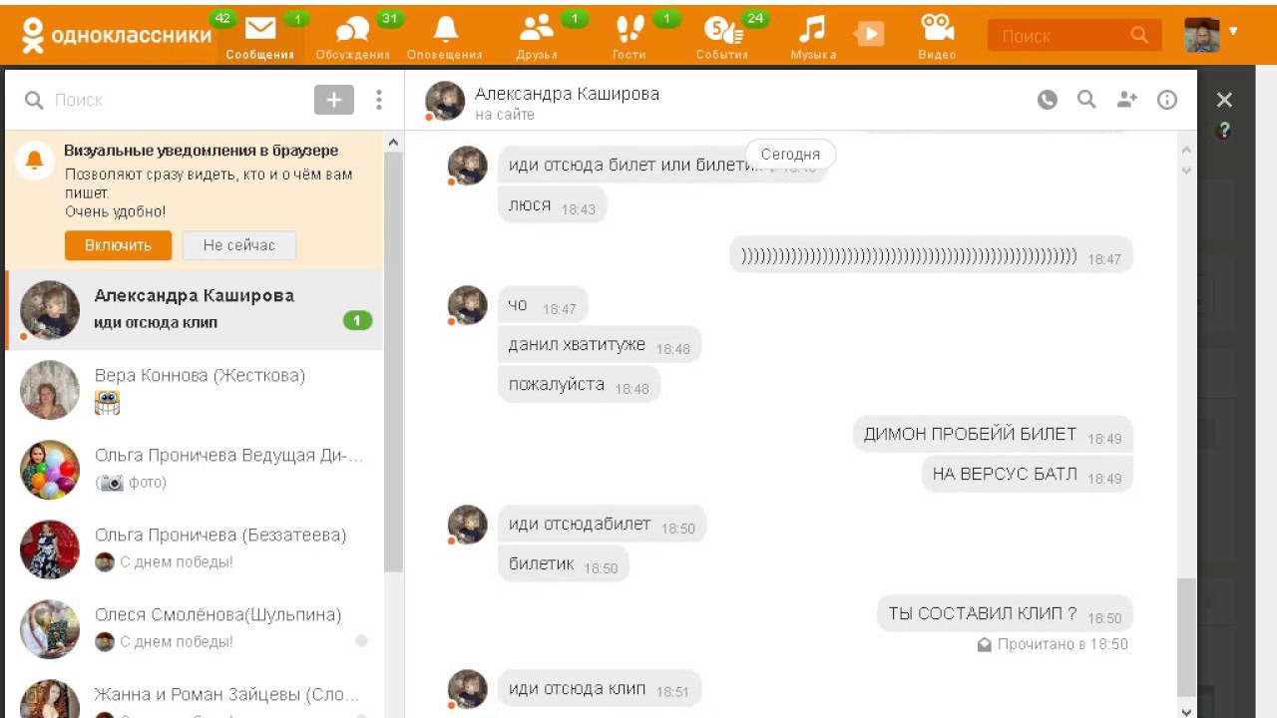The width and height of the screenshot is (1277, 718).
Task: Add a participant to the chat
Action: pos(1127,100)
